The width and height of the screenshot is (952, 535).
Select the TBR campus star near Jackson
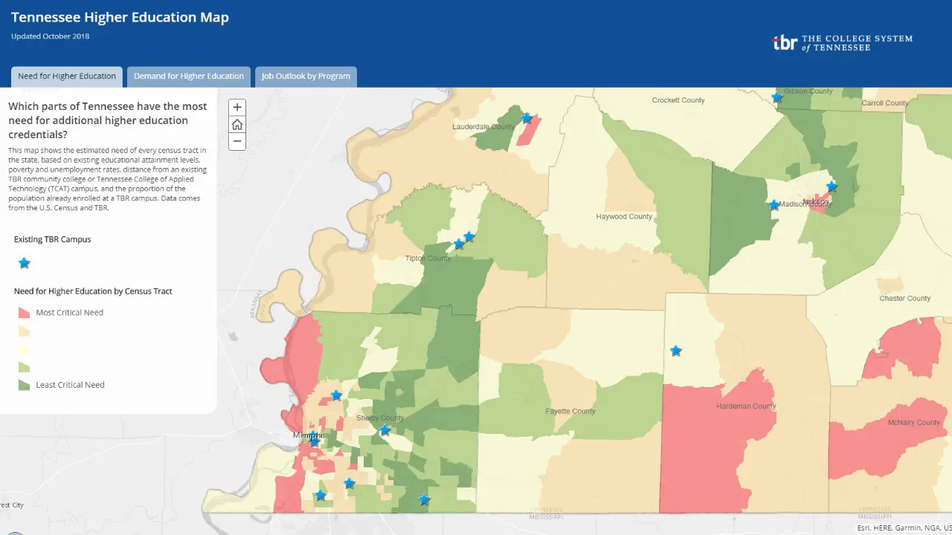[831, 187]
